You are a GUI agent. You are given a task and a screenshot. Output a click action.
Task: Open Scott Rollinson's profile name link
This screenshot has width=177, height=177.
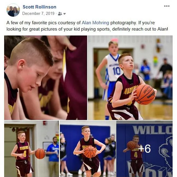pyautogui.click(x=40, y=7)
